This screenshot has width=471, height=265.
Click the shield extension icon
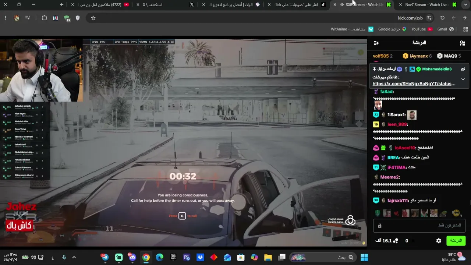(x=78, y=18)
